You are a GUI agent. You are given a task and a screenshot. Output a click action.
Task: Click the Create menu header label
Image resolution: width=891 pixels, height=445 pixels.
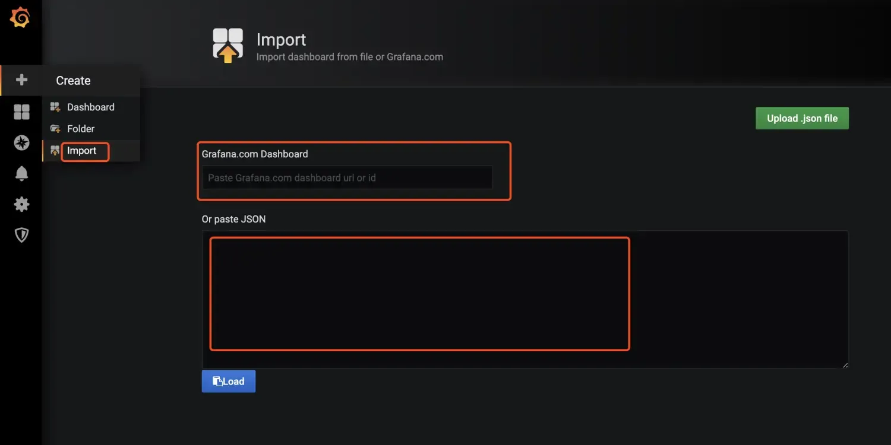coord(73,81)
